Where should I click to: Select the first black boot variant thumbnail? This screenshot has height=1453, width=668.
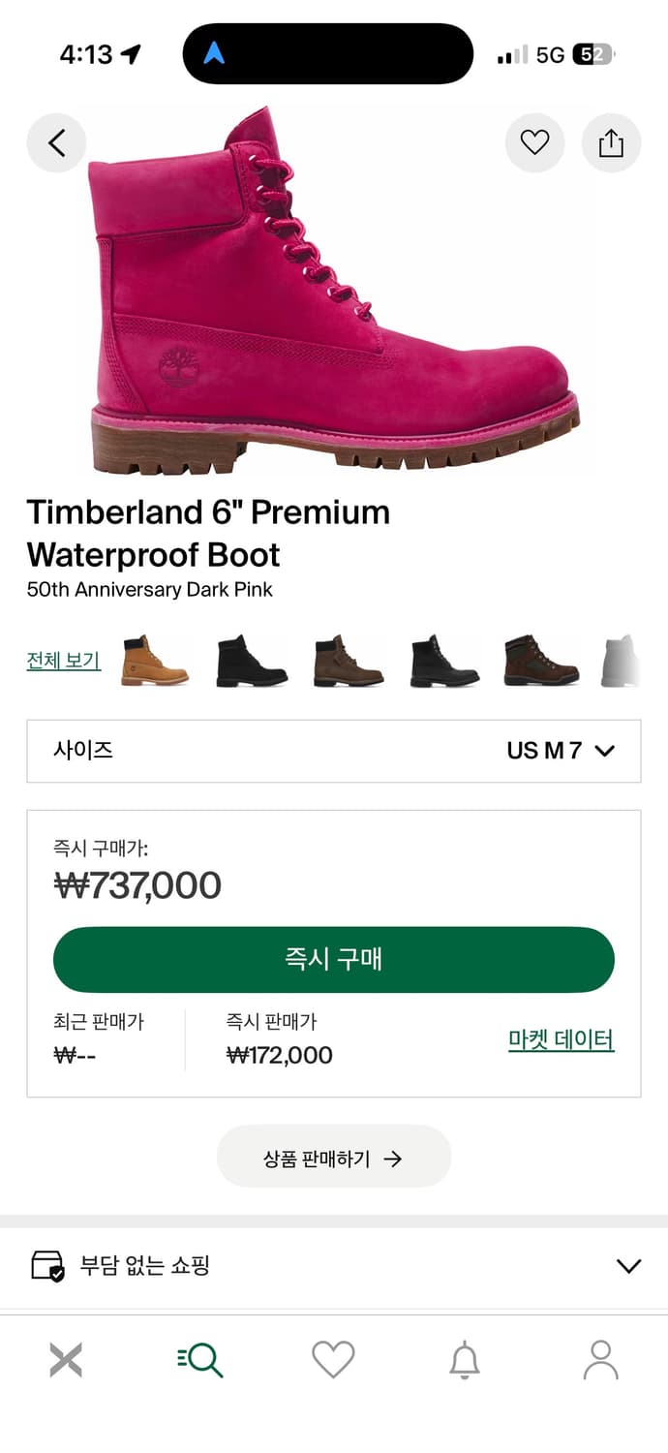point(252,662)
